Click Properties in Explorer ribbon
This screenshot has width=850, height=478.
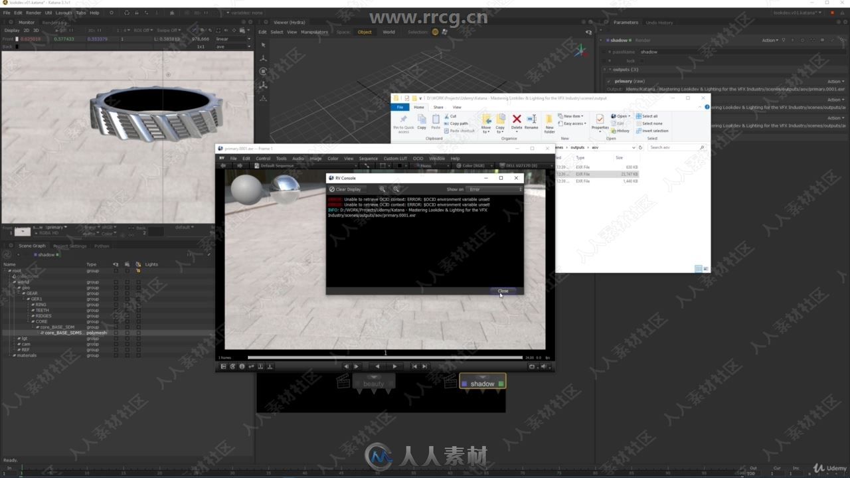pos(600,122)
